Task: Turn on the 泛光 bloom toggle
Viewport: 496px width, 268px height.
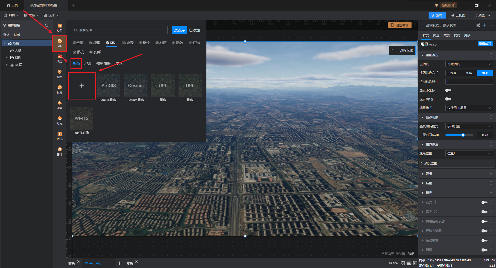Action: pyautogui.click(x=484, y=202)
